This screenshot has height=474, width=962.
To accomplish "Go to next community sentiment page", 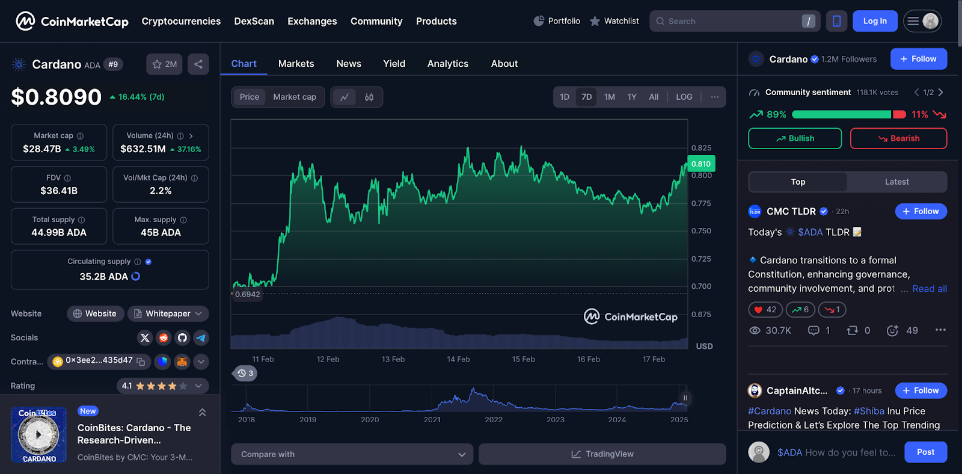I will coord(940,92).
